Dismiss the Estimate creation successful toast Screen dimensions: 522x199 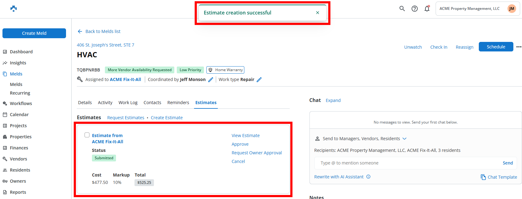click(x=317, y=13)
